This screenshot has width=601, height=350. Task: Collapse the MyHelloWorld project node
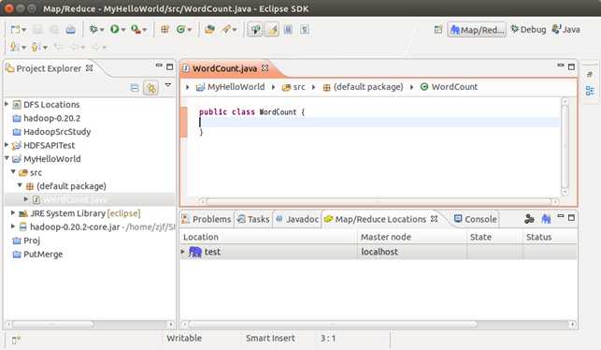coord(7,158)
